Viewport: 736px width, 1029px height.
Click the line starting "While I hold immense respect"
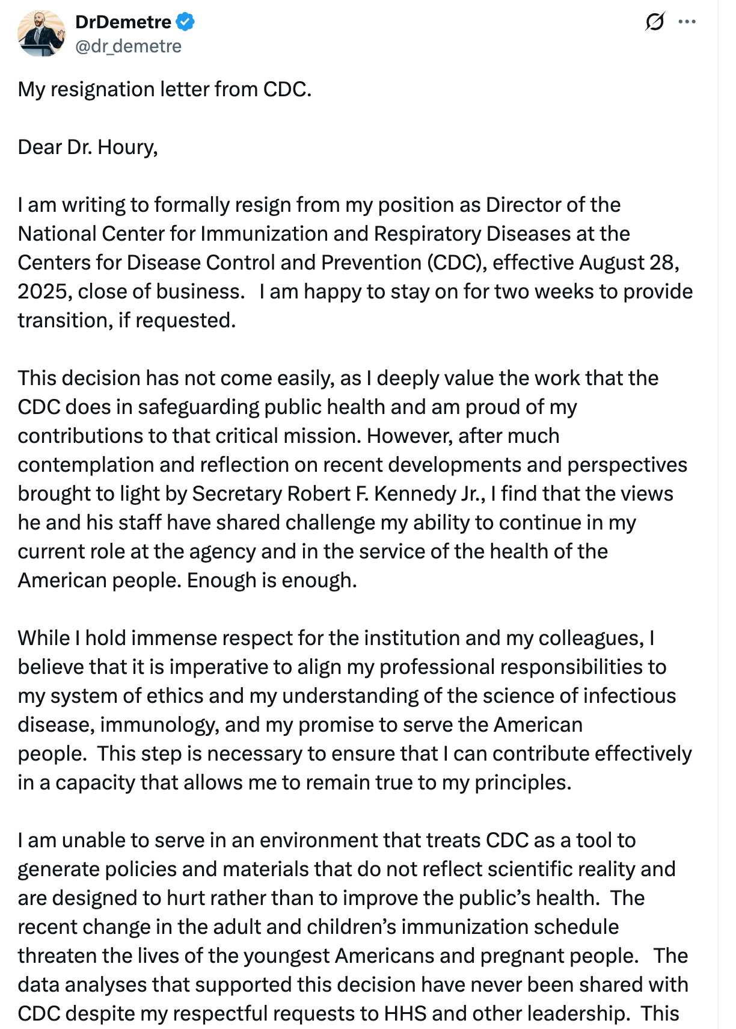click(x=336, y=638)
